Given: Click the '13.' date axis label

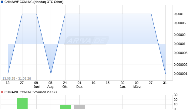Looking at the screenshot, I should (8, 83).
